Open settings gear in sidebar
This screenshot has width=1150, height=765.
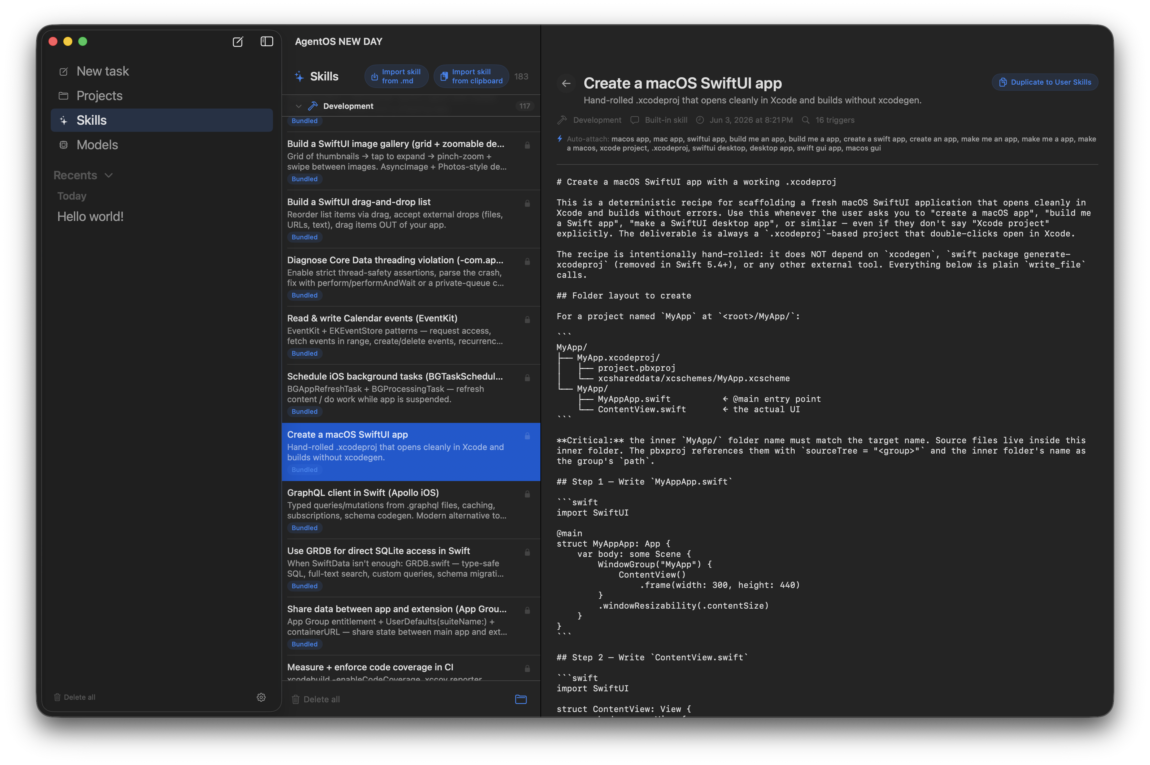[x=261, y=697]
